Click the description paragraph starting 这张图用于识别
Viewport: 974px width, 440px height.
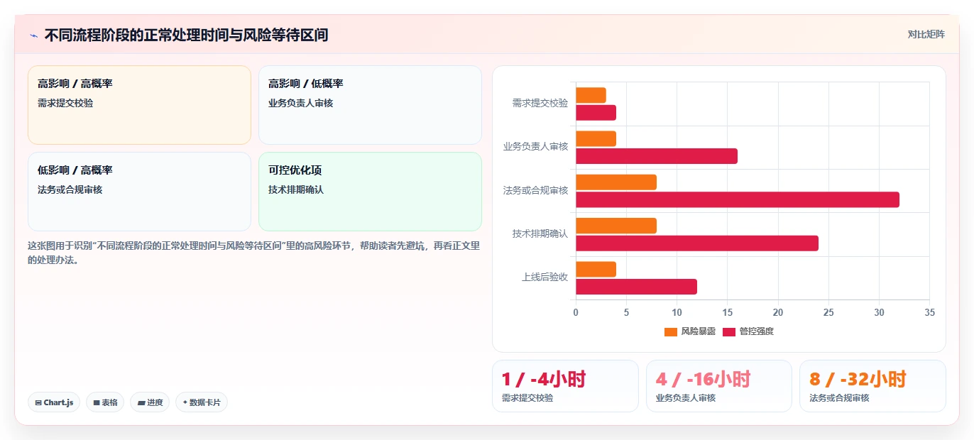pos(254,253)
